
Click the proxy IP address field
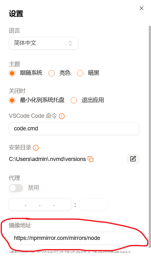tap(40, 205)
